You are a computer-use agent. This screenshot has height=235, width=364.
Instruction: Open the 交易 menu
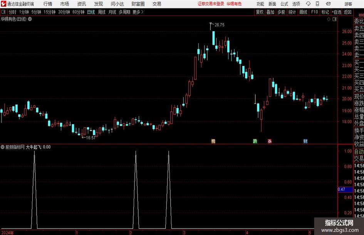157,4
